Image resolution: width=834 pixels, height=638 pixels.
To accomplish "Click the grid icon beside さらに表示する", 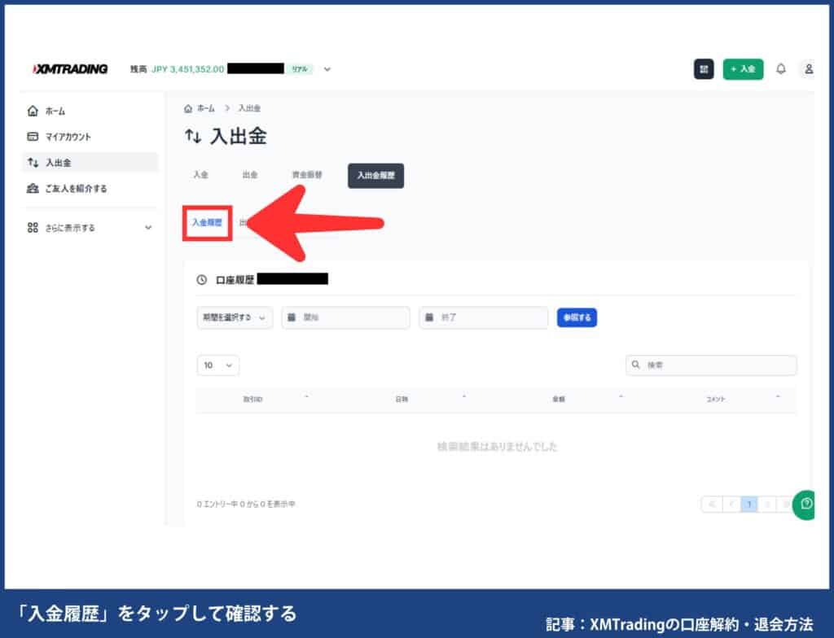I will (x=33, y=228).
